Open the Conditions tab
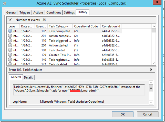Image resolution: width=165 pixels, height=122 pixels. pyautogui.click(x=54, y=12)
